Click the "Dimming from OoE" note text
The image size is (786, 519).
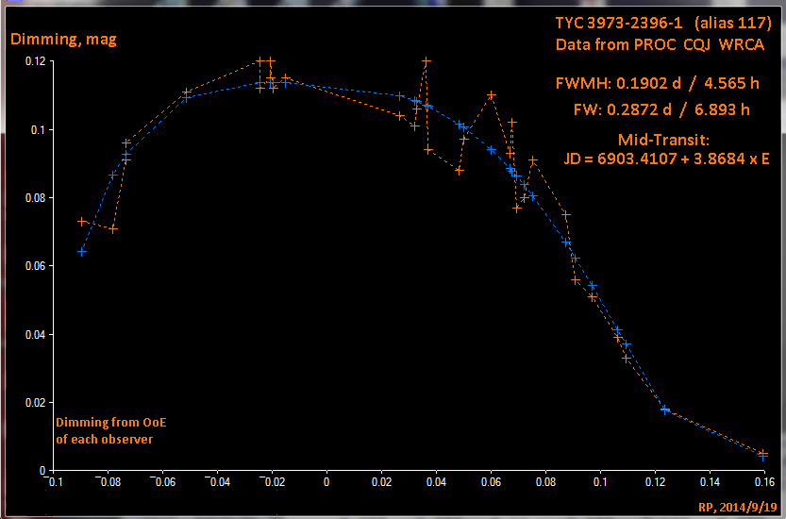(x=117, y=422)
